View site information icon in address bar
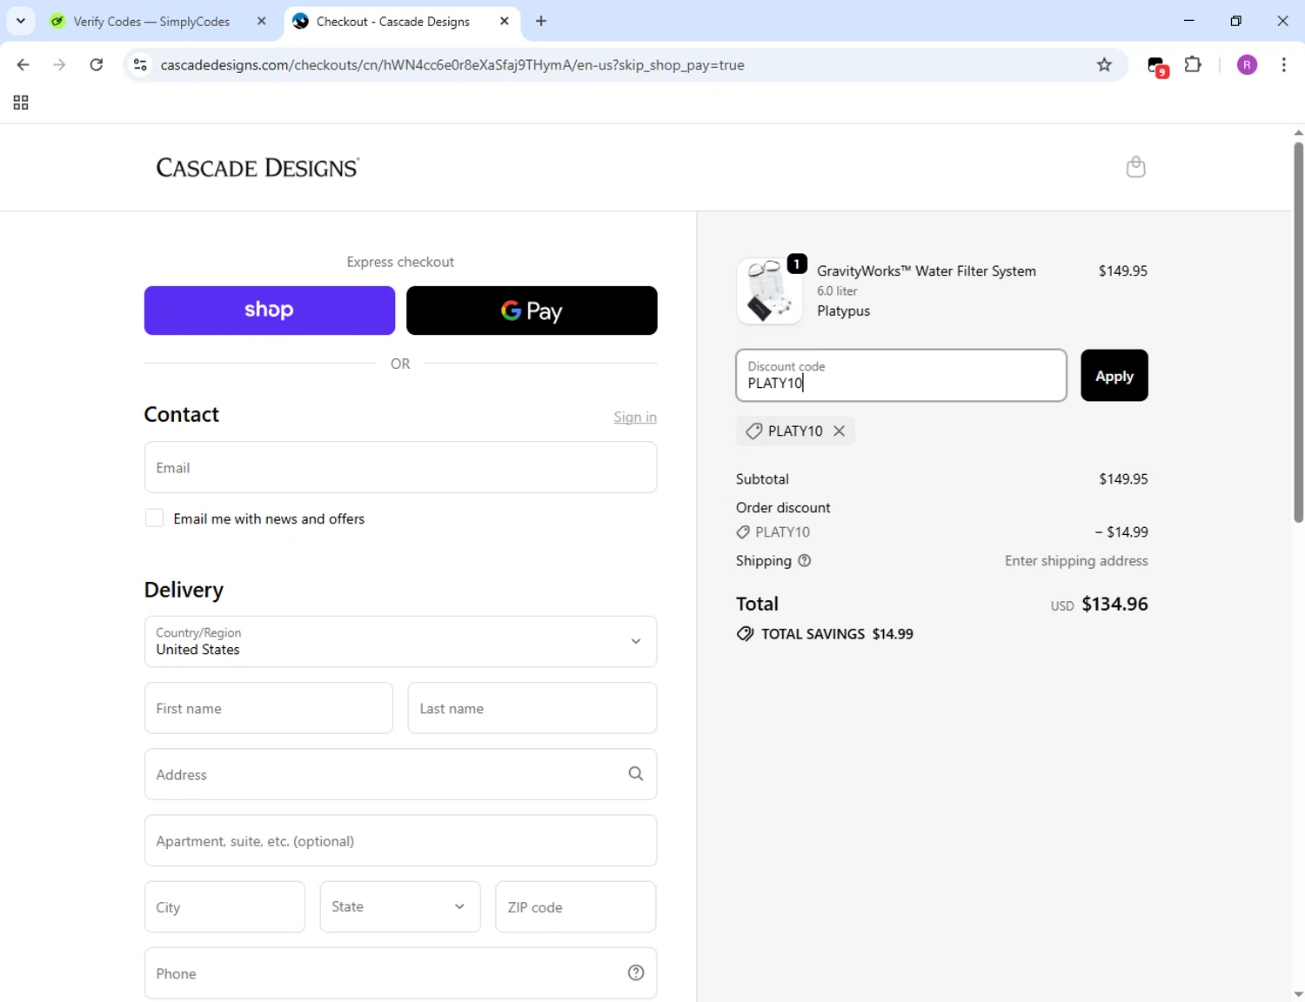The width and height of the screenshot is (1305, 1002). (x=140, y=65)
